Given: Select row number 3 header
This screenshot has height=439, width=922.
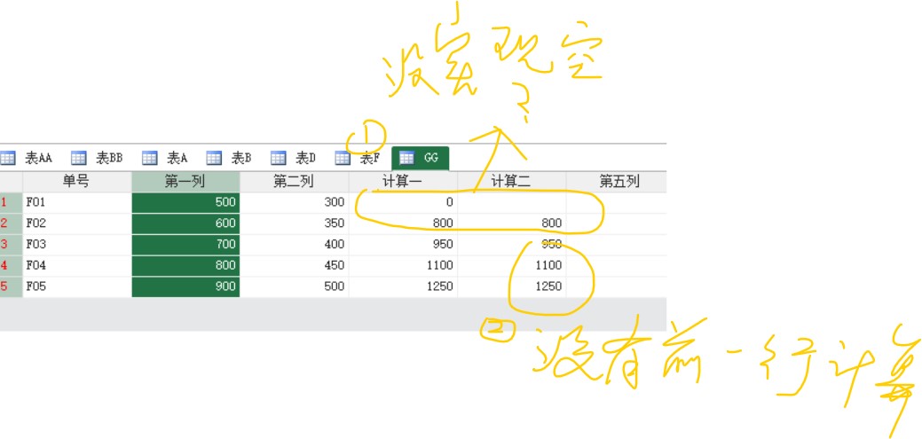Looking at the screenshot, I should pyautogui.click(x=12, y=245).
